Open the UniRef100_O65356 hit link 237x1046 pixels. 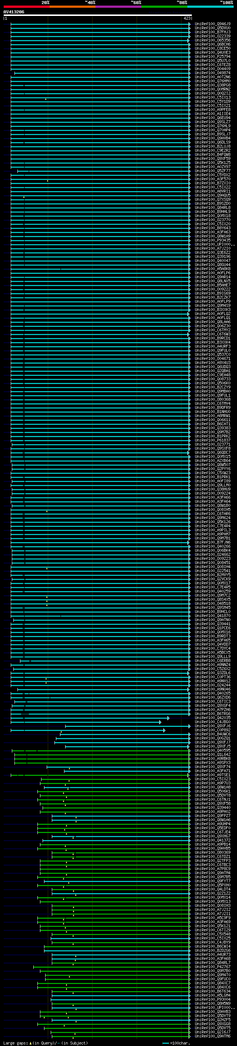click(x=213, y=40)
